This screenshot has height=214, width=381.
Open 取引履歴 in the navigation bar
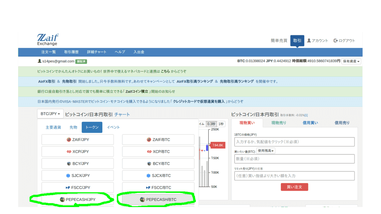71,52
